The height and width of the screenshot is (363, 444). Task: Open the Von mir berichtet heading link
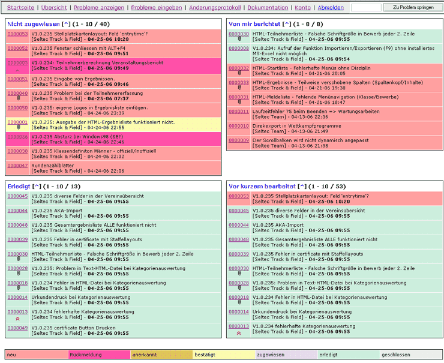[x=254, y=24]
